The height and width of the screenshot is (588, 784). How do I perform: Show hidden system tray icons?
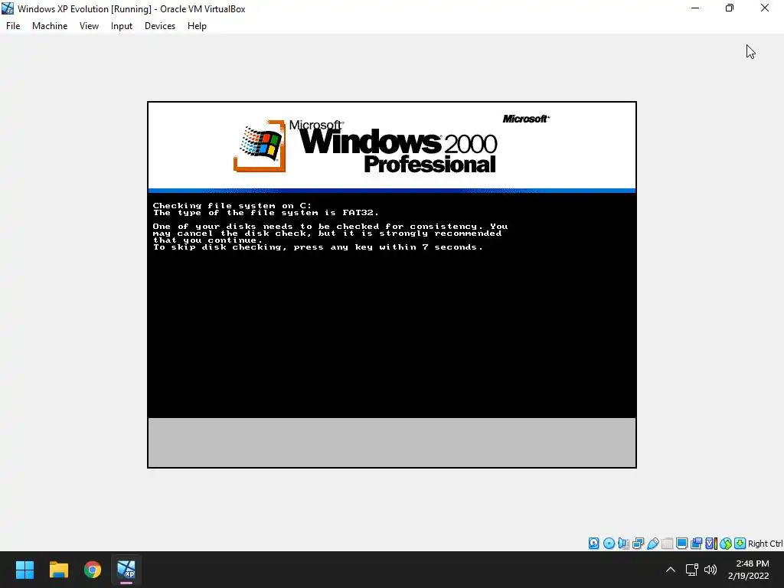[671, 570]
